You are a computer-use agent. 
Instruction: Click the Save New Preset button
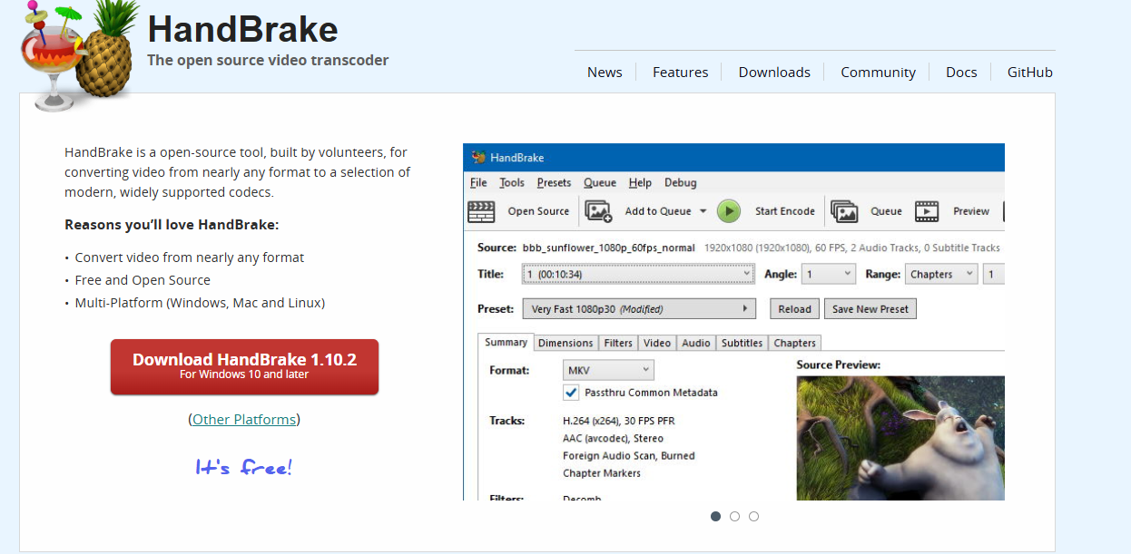point(870,309)
